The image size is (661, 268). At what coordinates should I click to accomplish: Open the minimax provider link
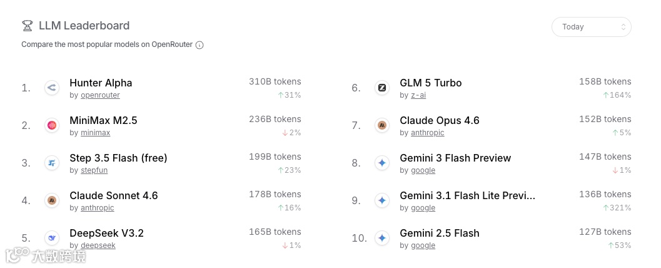tap(95, 133)
